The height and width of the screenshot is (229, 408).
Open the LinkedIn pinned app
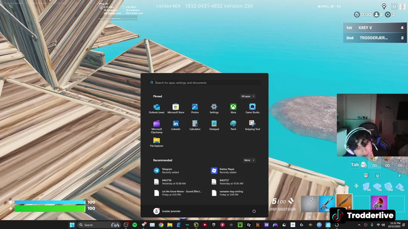[x=176, y=125]
